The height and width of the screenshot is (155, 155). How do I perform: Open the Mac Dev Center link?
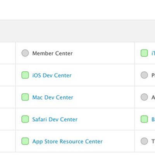[53, 97]
